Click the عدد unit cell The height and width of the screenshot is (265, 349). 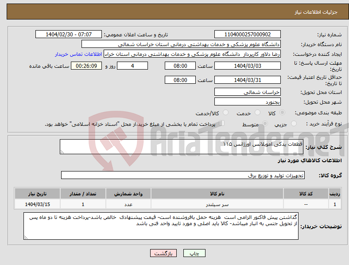(128, 204)
